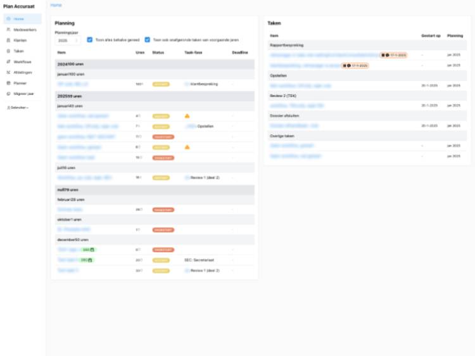Open the first task link under Rapportbespreking
475x356 pixels.
(324, 55)
